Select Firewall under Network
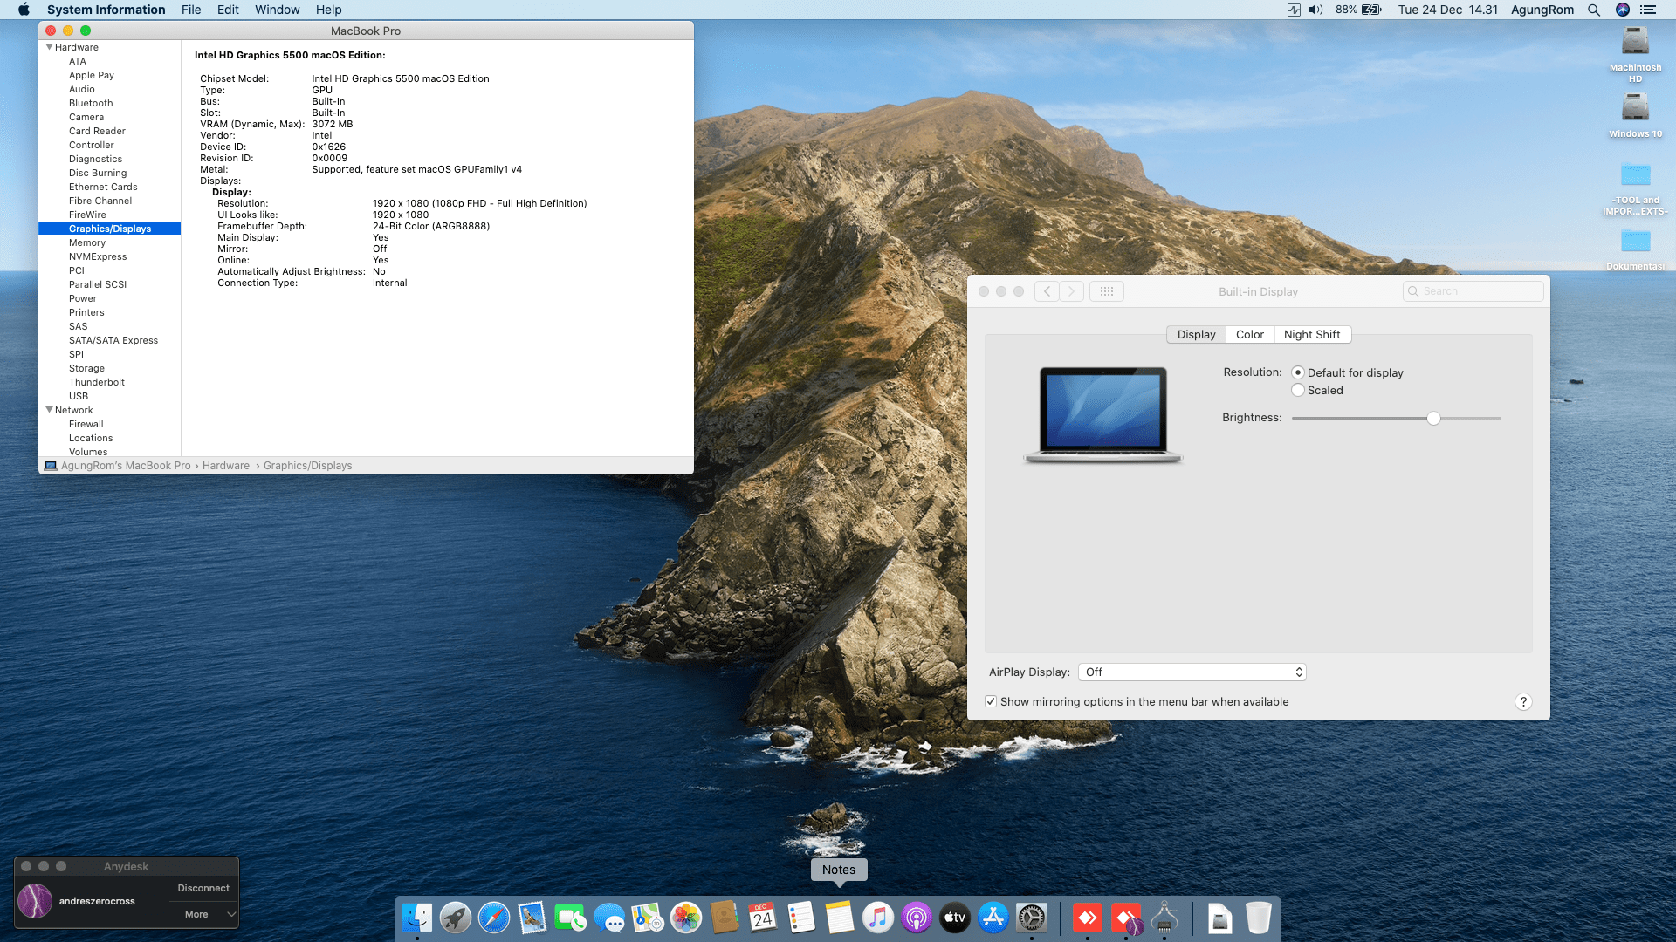This screenshot has height=942, width=1676. [x=86, y=424]
